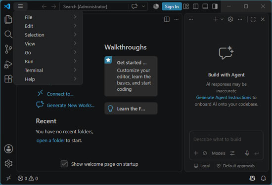Close the chat panel
This screenshot has height=185, width=272.
pyautogui.click(x=263, y=19)
